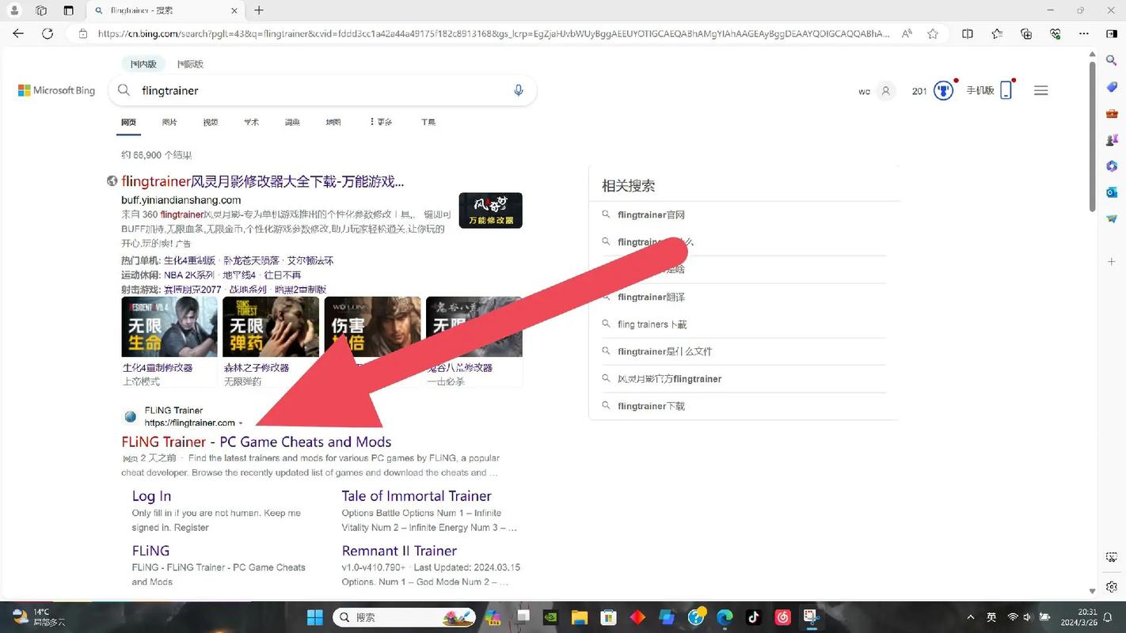Select the 图片 results tab
1126x633 pixels.
[169, 122]
